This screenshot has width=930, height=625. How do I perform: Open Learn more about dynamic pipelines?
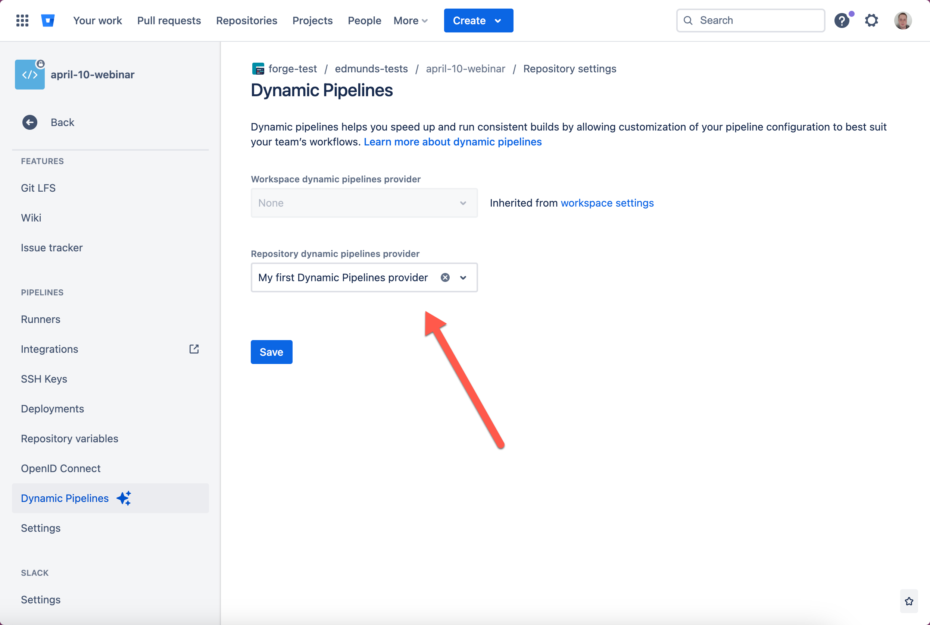pos(453,141)
